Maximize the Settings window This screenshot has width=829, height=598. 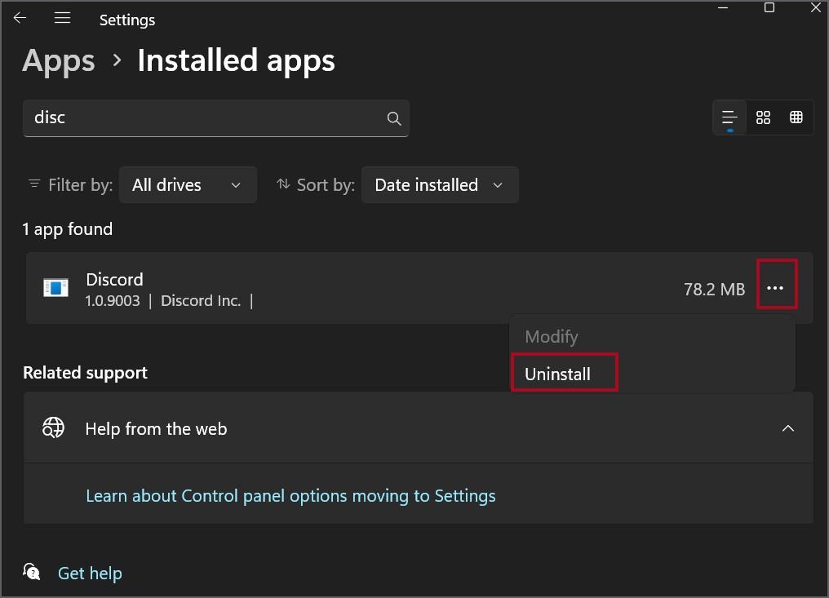coord(769,8)
